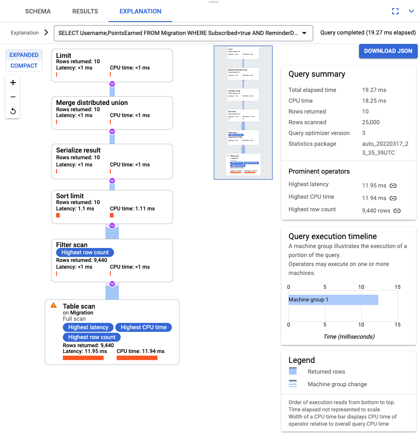Switch view to COMPACT mode

(x=24, y=65)
